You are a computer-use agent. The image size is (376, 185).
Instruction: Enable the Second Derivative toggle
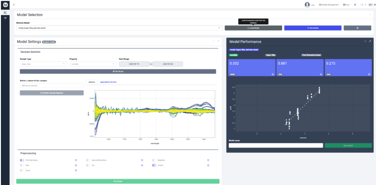pyautogui.click(x=88, y=160)
